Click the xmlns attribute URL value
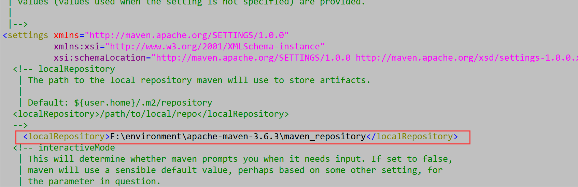Image resolution: width=578 pixels, height=187 pixels. (187, 35)
